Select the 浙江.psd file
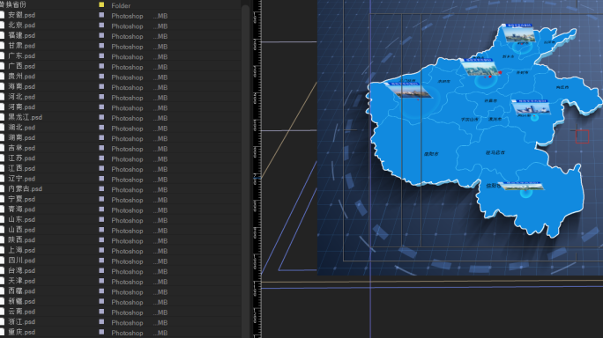 pos(21,322)
